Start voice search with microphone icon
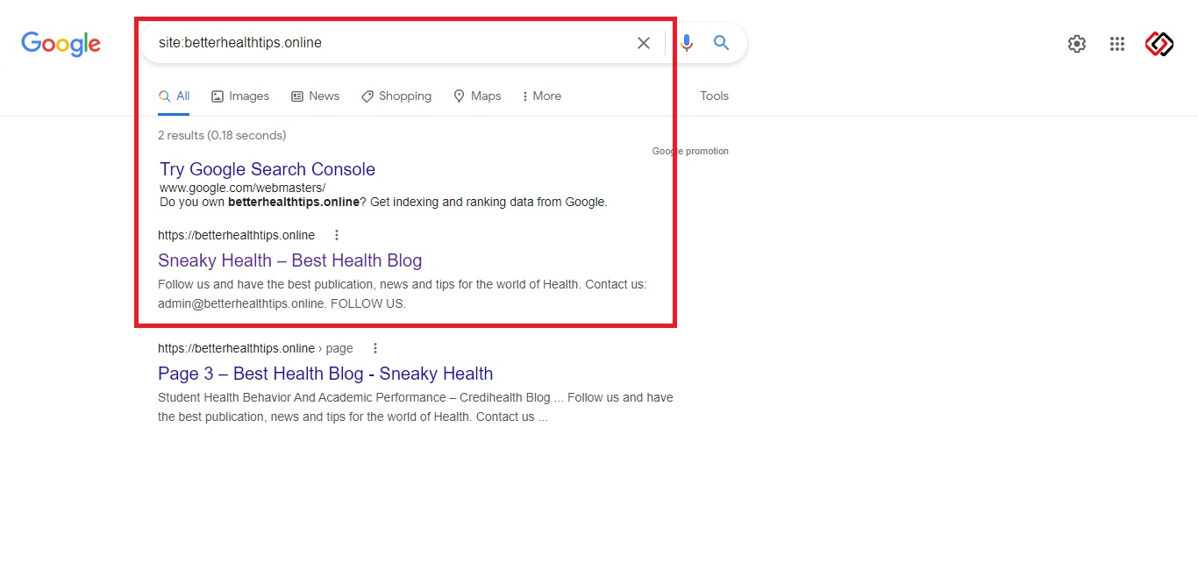Screen dimensions: 1198x577 coord(687,43)
